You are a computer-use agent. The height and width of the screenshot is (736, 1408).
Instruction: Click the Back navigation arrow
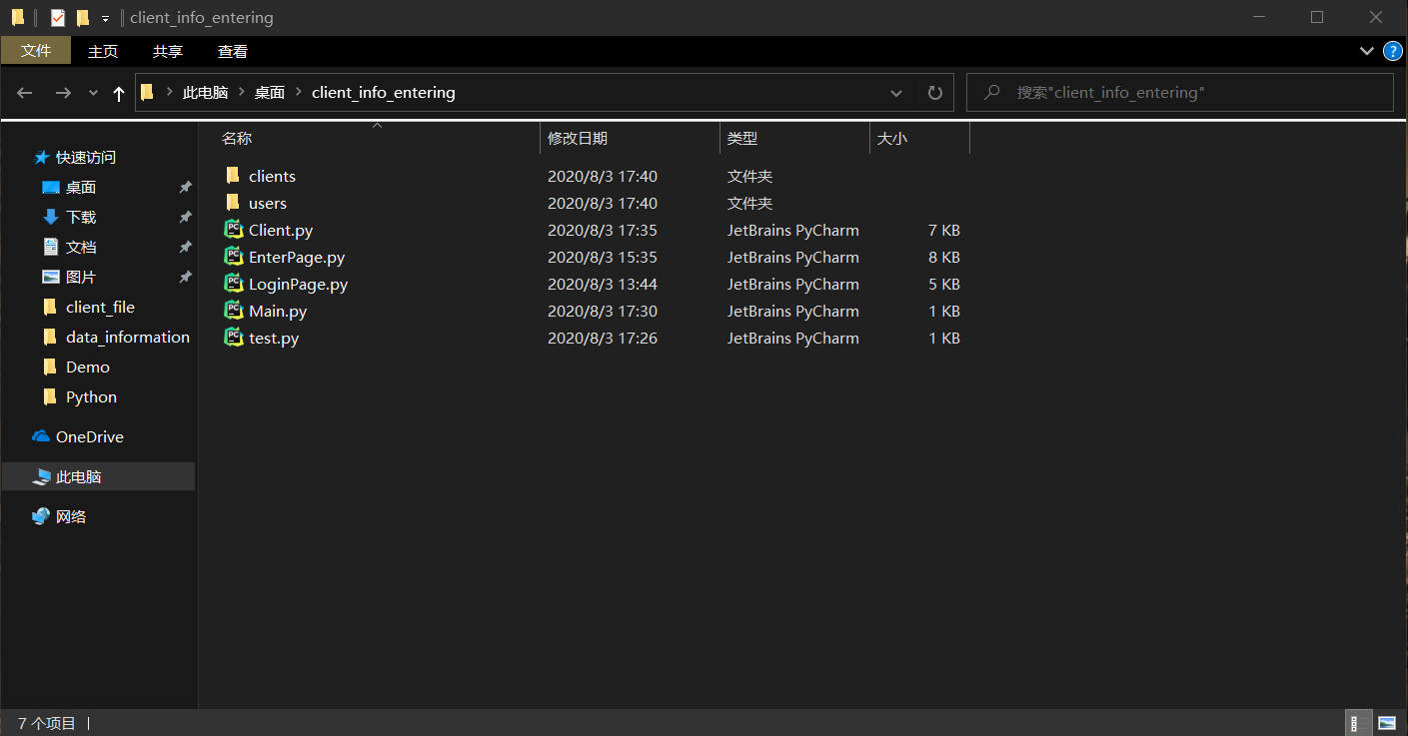(x=25, y=93)
